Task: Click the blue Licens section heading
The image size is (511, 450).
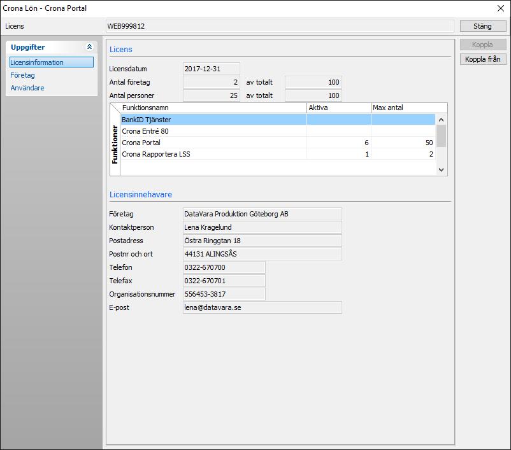Action: click(x=121, y=50)
